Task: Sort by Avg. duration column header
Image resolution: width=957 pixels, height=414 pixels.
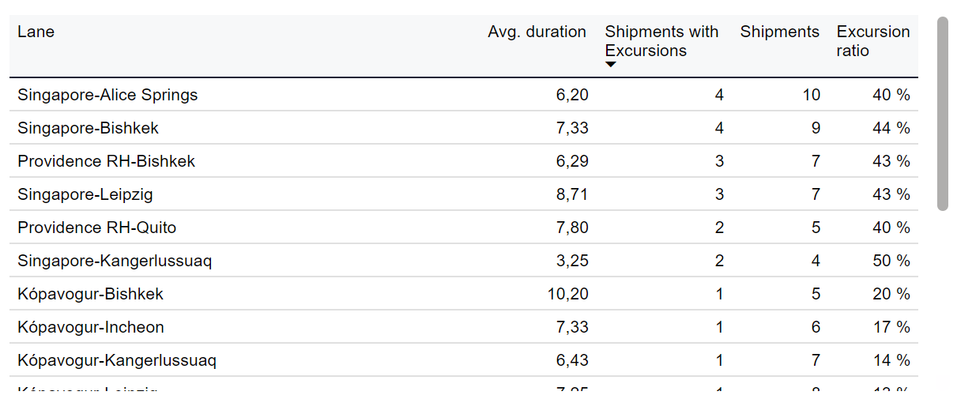Action: [537, 32]
